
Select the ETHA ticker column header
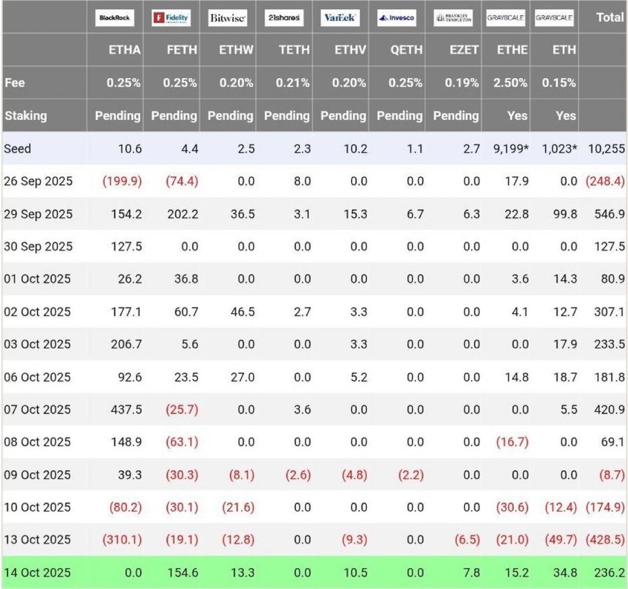[124, 50]
